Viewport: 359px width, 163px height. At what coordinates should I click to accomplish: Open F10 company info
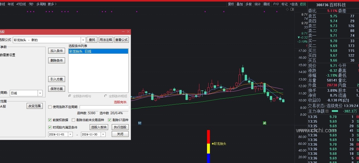(276, 4)
